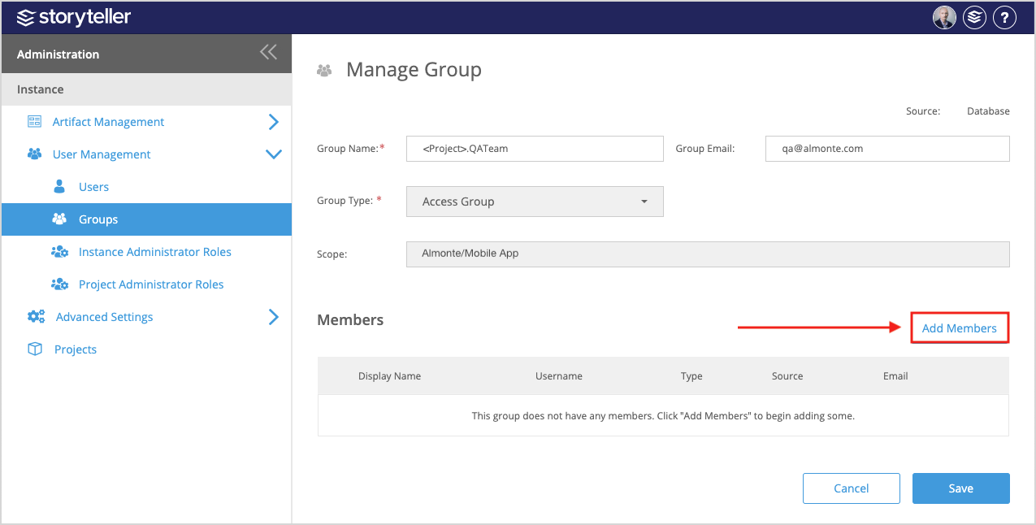Expand Advanced Settings chevron
Image resolution: width=1036 pixels, height=525 pixels.
point(274,317)
